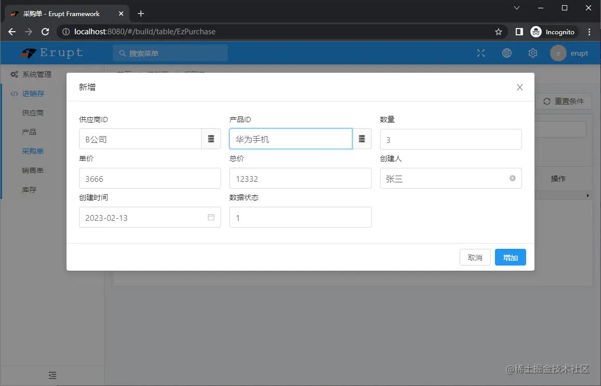
Task: Open a new browser tab
Action: [x=141, y=14]
